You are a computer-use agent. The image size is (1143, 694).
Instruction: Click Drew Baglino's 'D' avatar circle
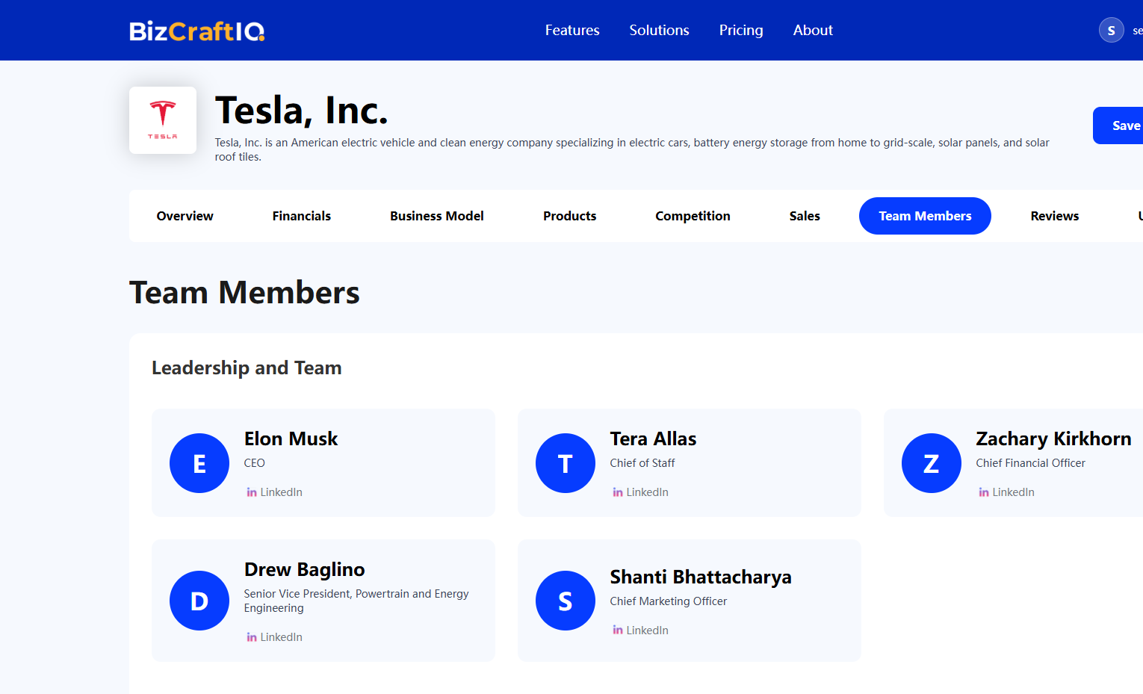coord(199,601)
